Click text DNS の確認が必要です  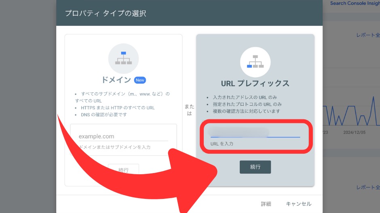pos(104,115)
